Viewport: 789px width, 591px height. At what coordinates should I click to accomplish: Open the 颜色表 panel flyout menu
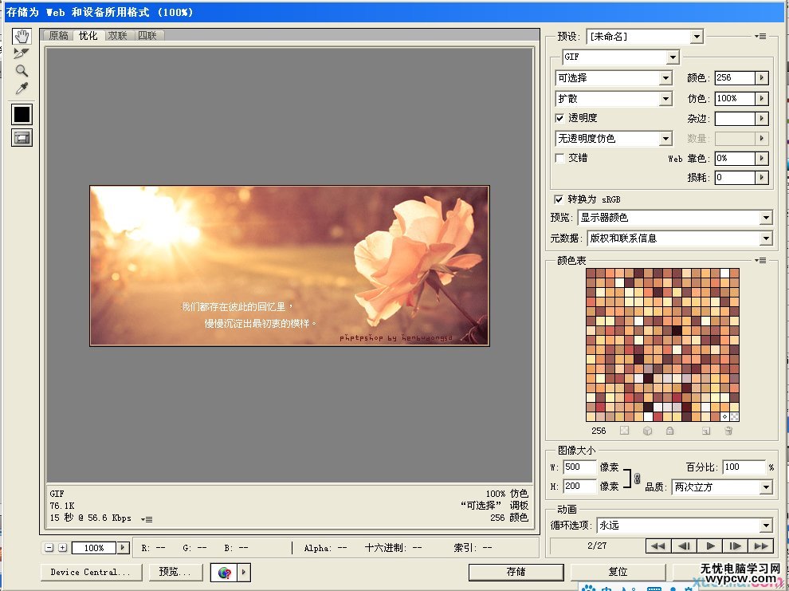coord(760,260)
